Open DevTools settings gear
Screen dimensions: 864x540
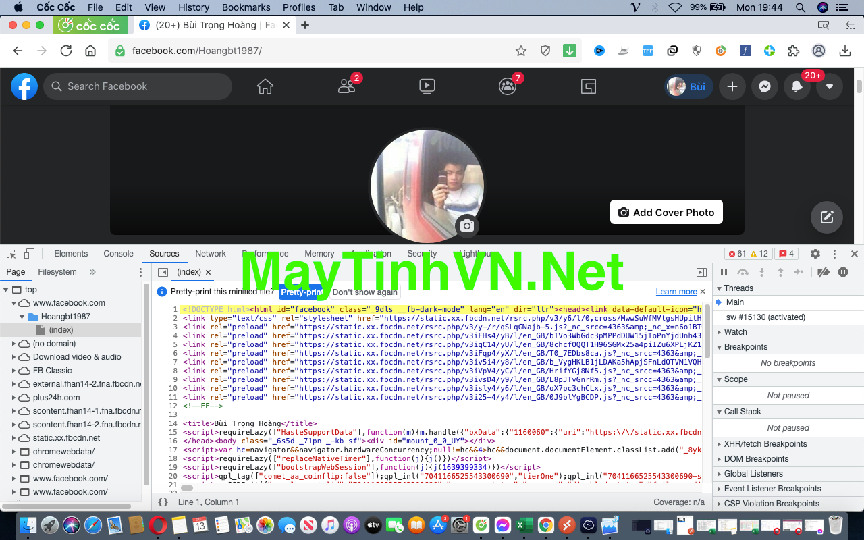pos(815,254)
